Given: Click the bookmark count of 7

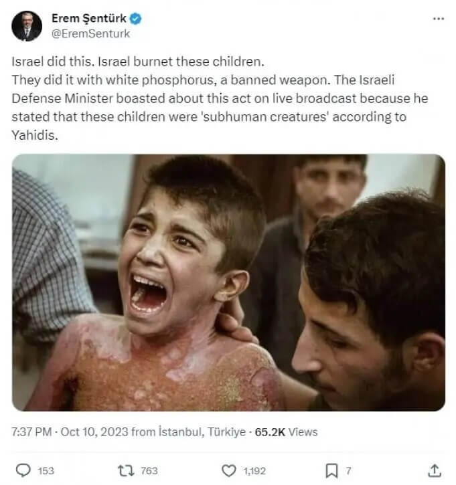Looking at the screenshot, I should (349, 471).
